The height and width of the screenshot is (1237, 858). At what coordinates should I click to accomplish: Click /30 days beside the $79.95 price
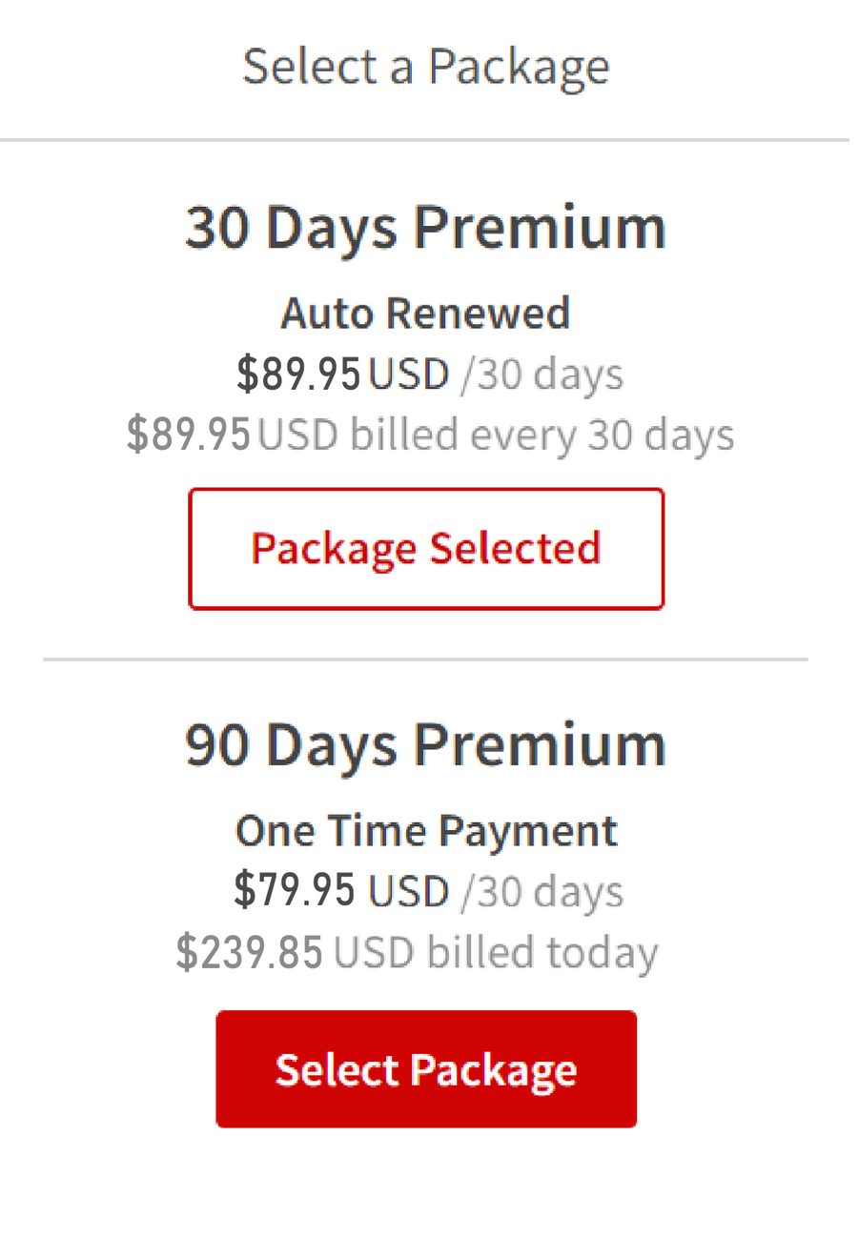coord(542,891)
